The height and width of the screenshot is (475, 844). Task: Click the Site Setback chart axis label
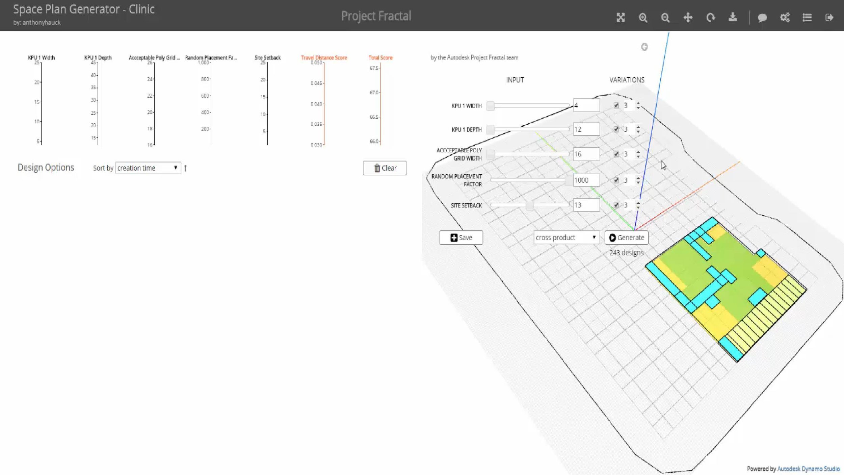(267, 58)
